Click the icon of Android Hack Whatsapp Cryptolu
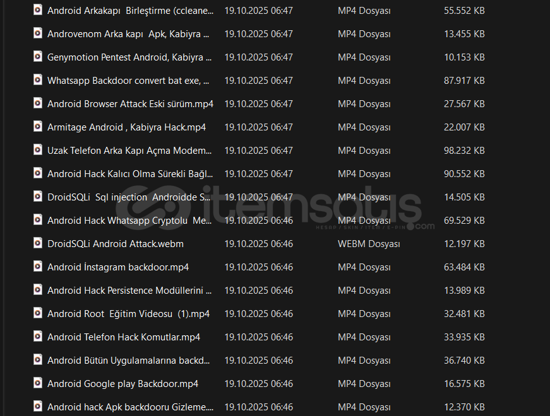Viewport: 550px width, 416px height. pos(37,219)
